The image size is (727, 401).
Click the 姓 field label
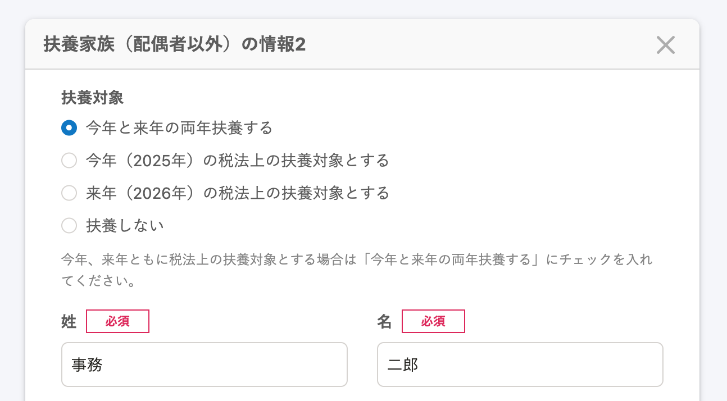(x=69, y=321)
